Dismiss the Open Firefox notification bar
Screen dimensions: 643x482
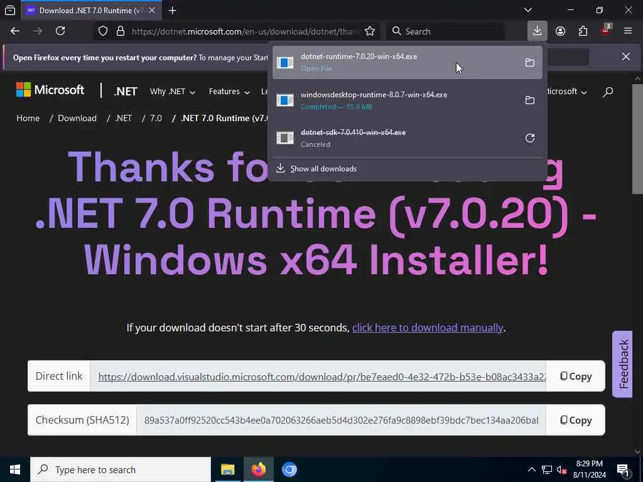(x=626, y=56)
